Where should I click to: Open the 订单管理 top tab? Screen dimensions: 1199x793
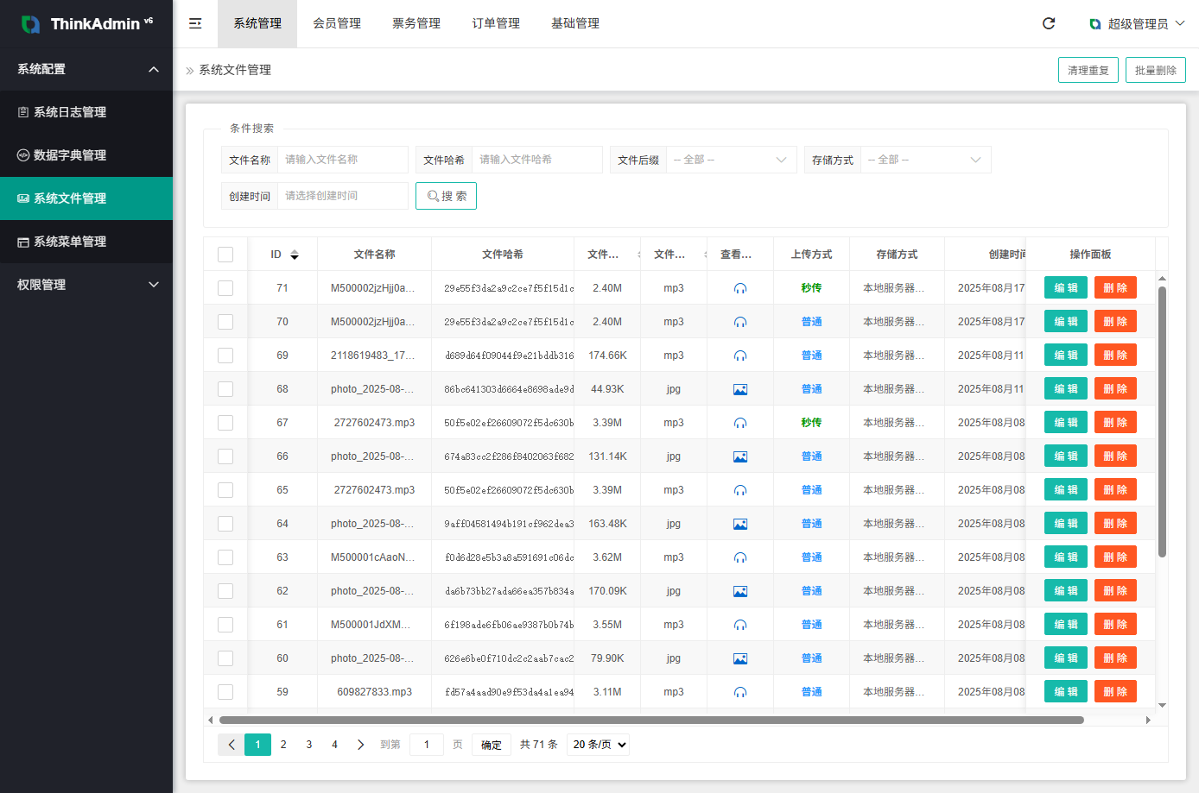coord(496,23)
